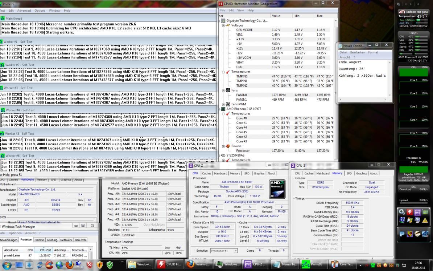The width and height of the screenshot is (433, 271).
Task: Expand quick launch overflow chevron
Action: click(x=122, y=262)
